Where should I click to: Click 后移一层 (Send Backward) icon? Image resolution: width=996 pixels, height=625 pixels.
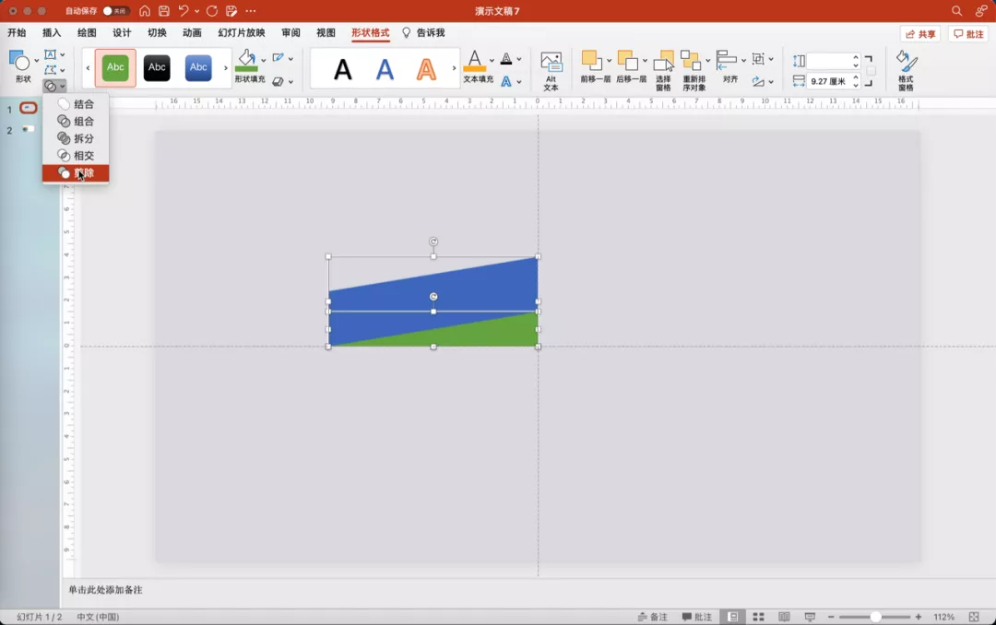coord(628,60)
